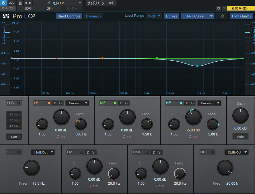Click the HF Gain knob
The height and width of the screenshot is (194, 255).
pos(193,117)
